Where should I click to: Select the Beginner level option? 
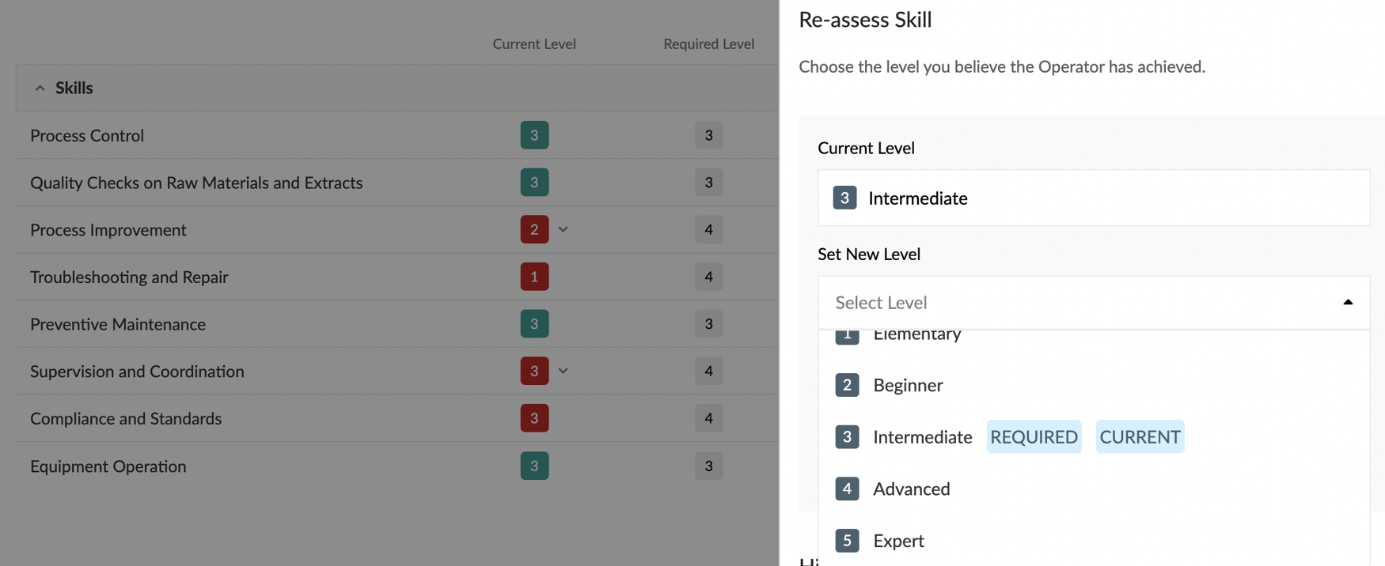tap(907, 385)
